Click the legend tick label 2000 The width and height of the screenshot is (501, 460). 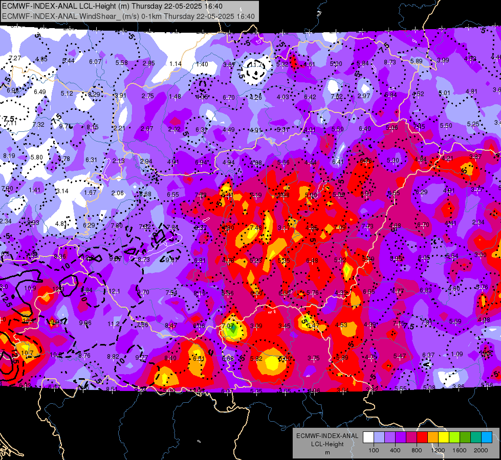click(481, 450)
